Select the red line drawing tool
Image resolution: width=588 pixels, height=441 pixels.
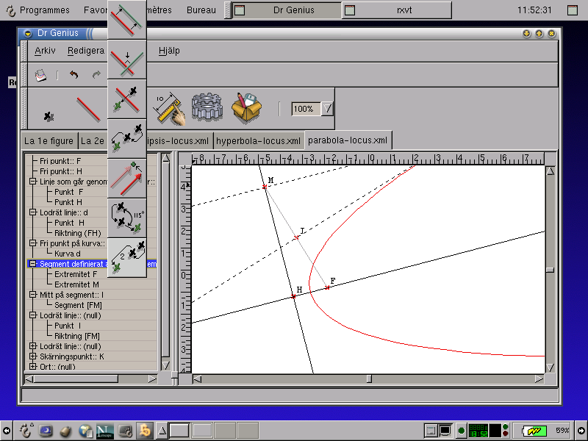[x=88, y=109]
